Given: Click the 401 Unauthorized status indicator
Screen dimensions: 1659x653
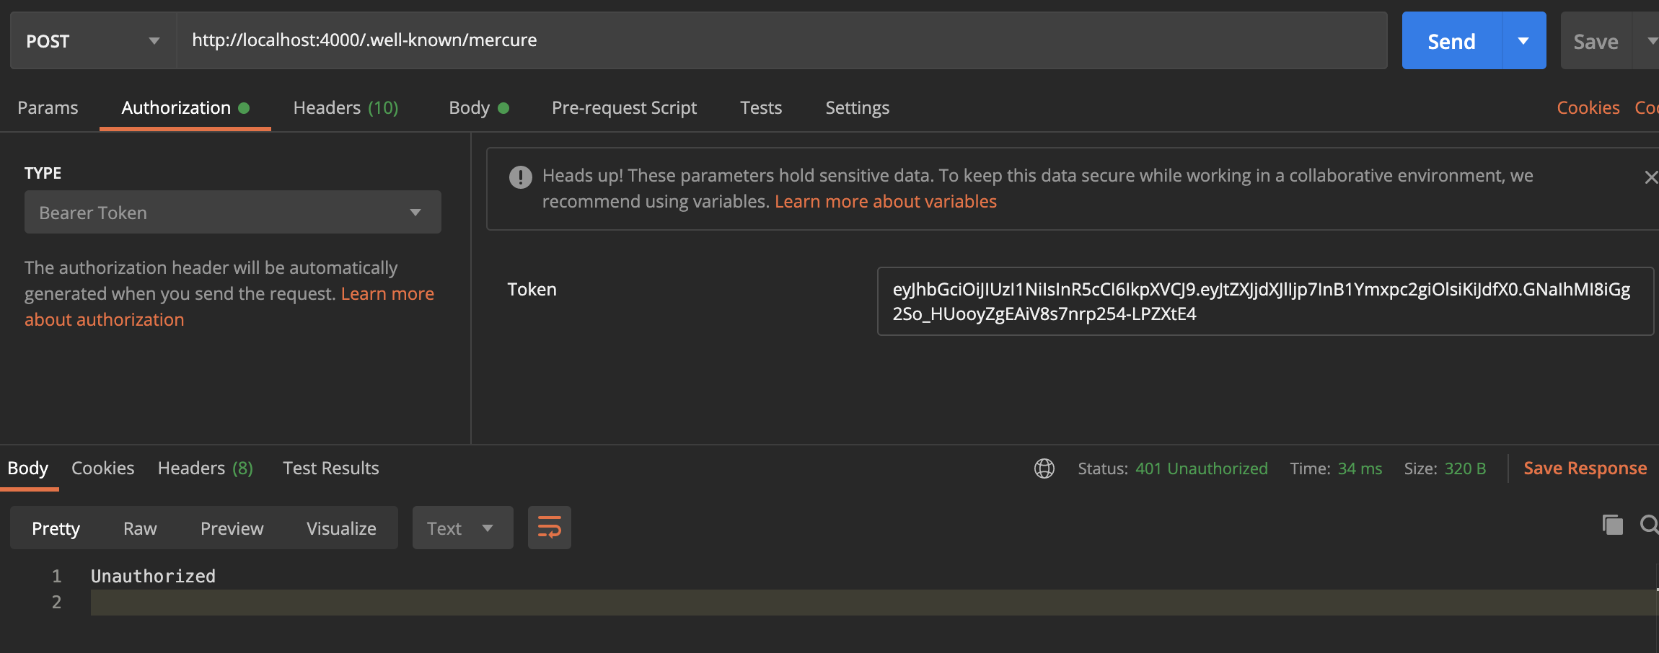Looking at the screenshot, I should coord(1202,468).
